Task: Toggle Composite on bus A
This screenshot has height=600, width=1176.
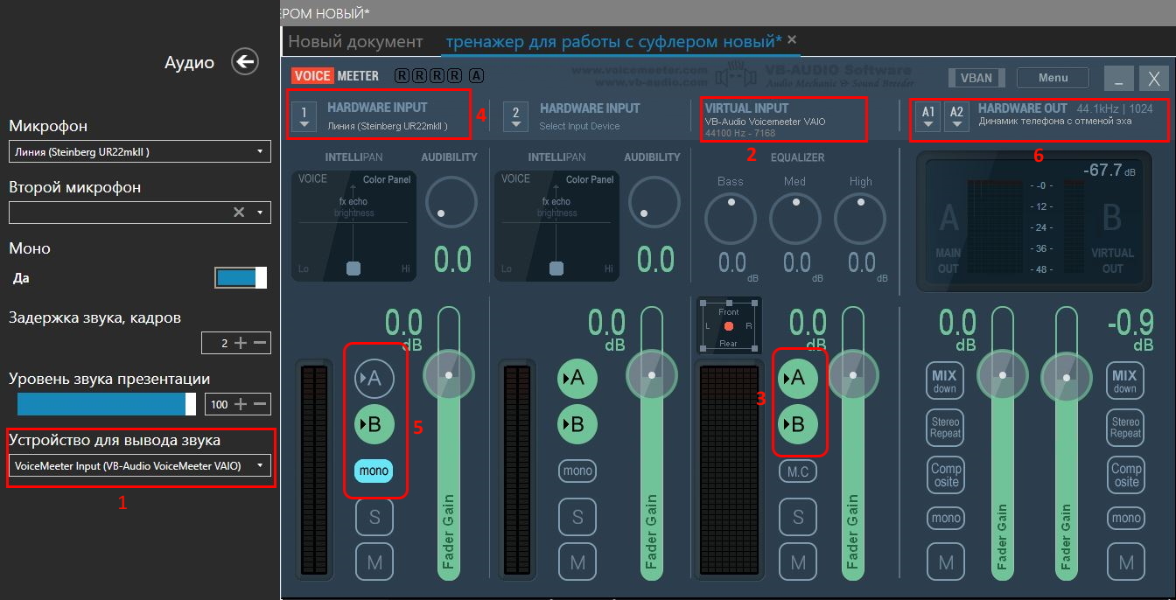Action: pos(945,475)
